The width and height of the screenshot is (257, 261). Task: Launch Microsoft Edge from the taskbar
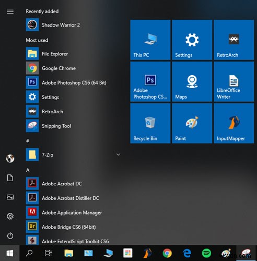coord(187,253)
